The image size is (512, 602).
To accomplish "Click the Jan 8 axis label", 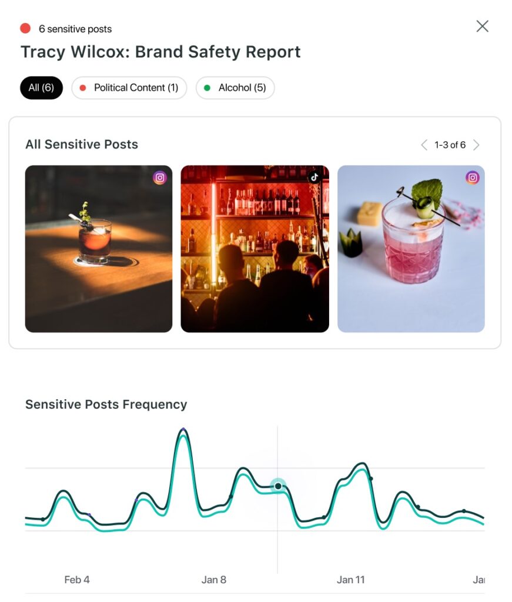I will (214, 580).
